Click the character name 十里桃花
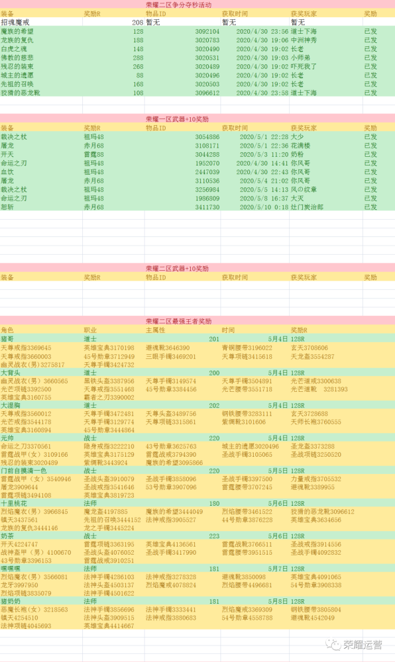Image resolution: width=395 pixels, height=662 pixels. [14, 503]
